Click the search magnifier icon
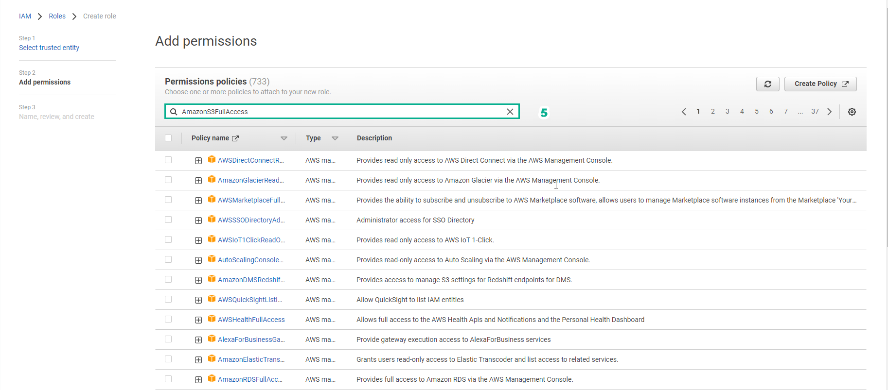Image resolution: width=888 pixels, height=390 pixels. pos(174,112)
